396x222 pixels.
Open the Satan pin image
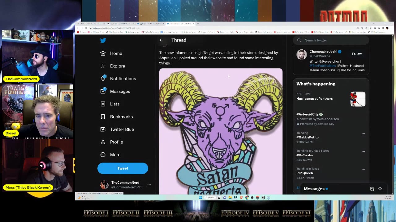click(x=221, y=131)
